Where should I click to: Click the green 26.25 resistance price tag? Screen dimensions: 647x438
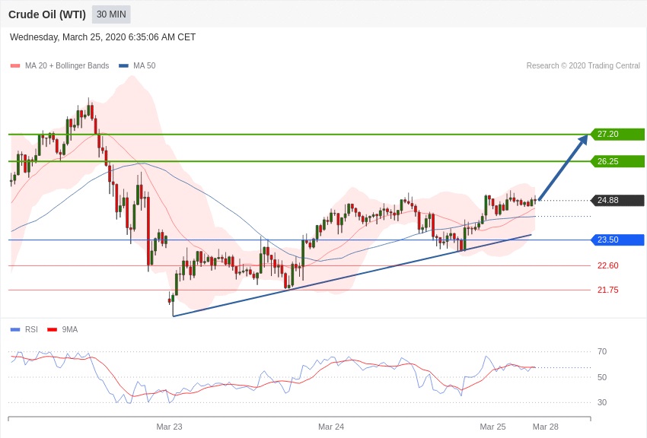coord(617,161)
